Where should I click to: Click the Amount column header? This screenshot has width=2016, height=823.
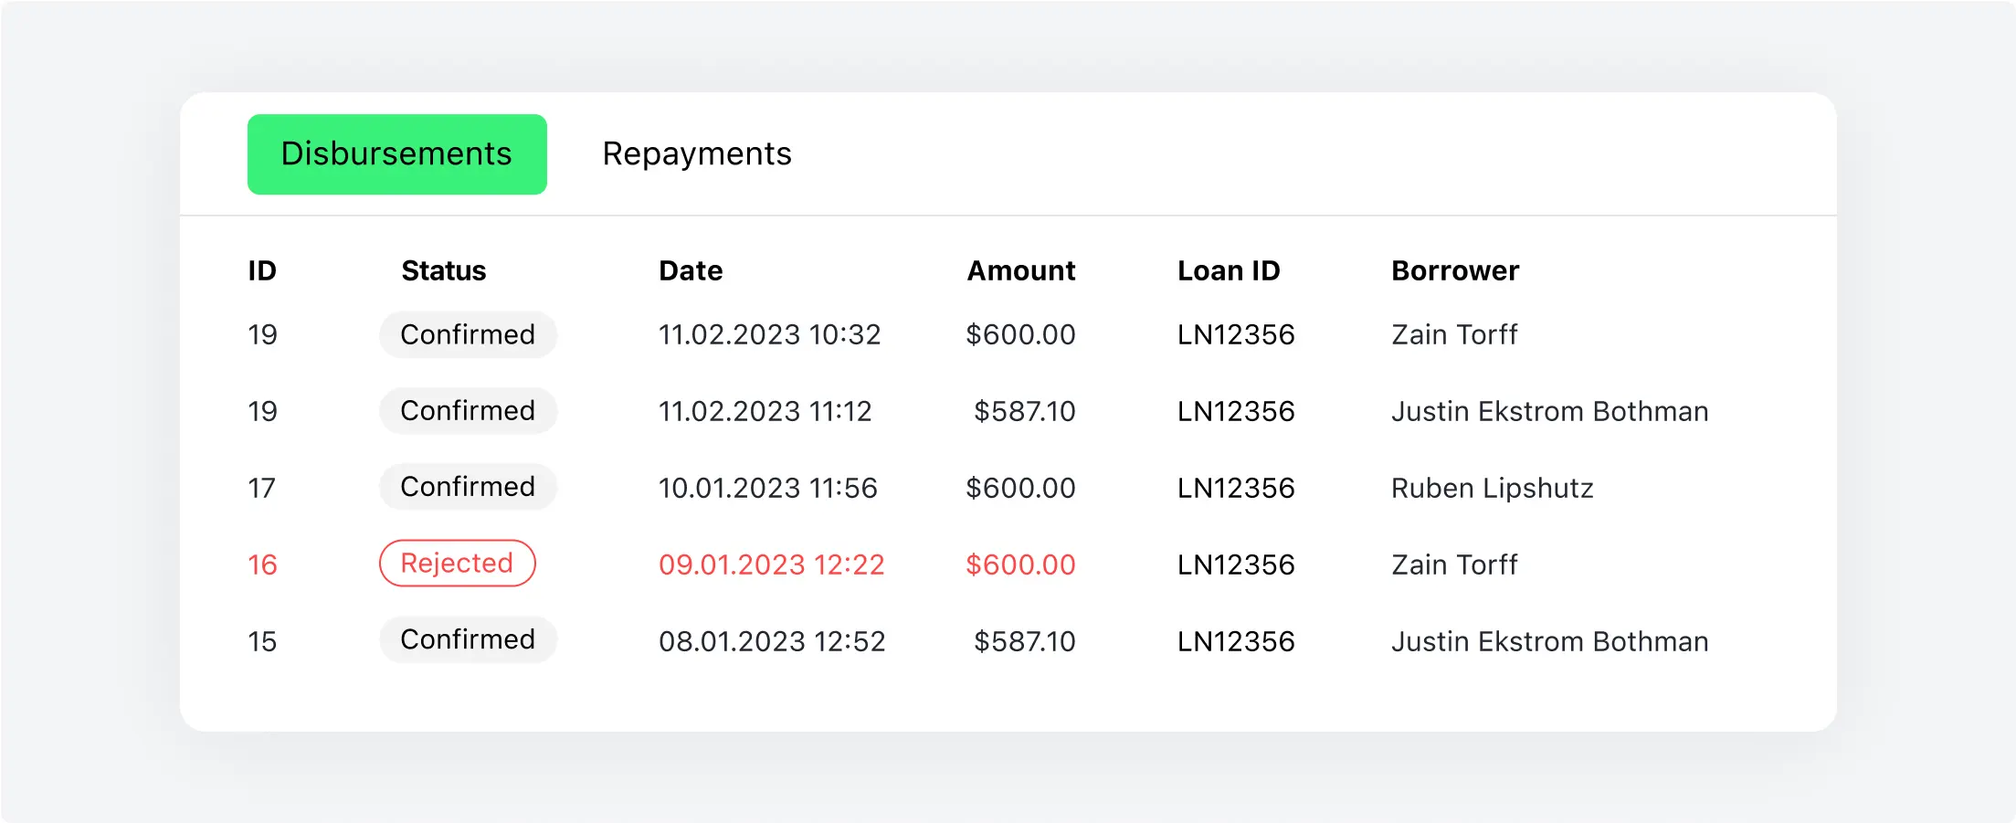[1021, 271]
